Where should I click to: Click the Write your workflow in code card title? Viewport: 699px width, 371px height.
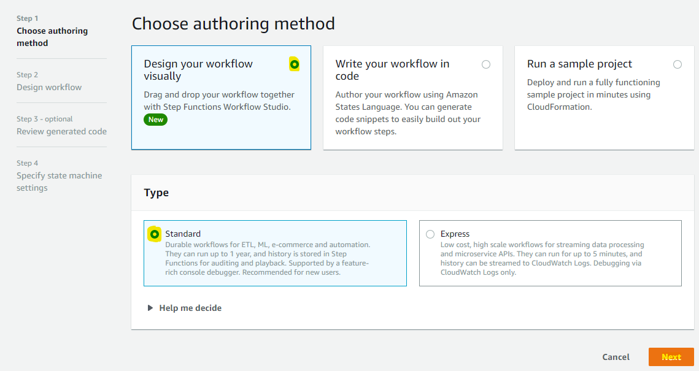coord(392,70)
